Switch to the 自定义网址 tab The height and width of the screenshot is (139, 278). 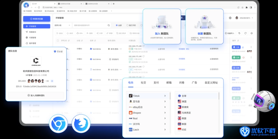coord(211,83)
